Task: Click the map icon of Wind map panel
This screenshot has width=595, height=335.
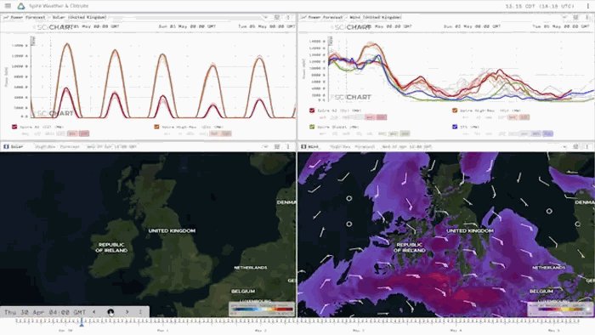Action: [x=303, y=146]
